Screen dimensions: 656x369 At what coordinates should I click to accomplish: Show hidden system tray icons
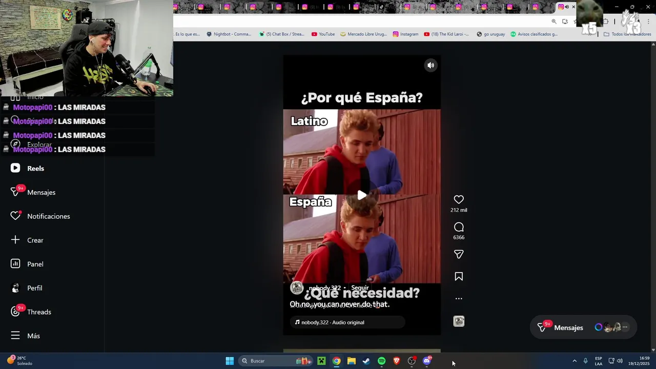[x=575, y=361]
